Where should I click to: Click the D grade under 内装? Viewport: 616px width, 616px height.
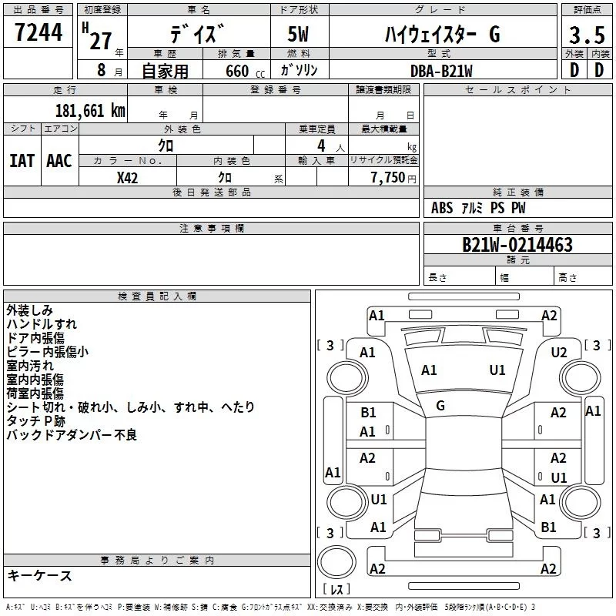click(x=599, y=70)
